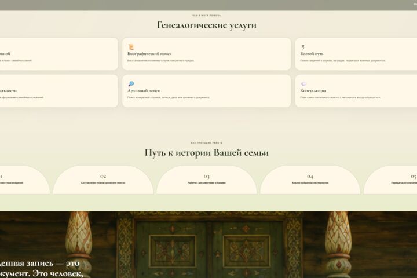
Task: Click the small caption above Путь к истории
Action: pos(207,143)
